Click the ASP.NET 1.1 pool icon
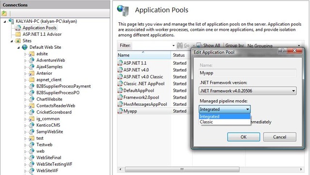The height and width of the screenshot is (175, 310). point(120,63)
